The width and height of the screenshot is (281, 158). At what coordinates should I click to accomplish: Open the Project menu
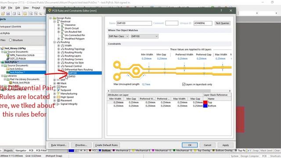36,8
